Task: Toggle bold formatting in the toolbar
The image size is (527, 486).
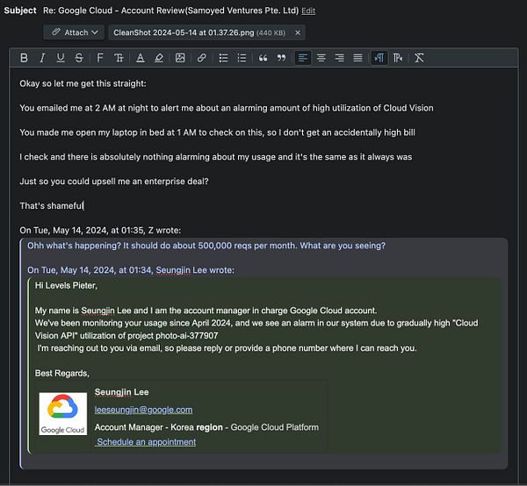Action: pyautogui.click(x=24, y=58)
